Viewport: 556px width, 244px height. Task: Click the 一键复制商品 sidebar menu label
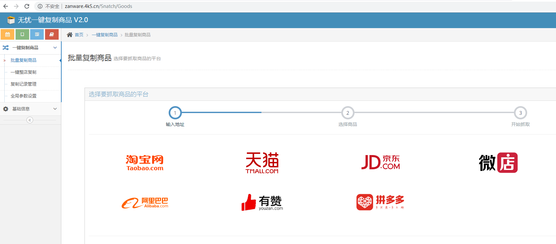pyautogui.click(x=25, y=48)
